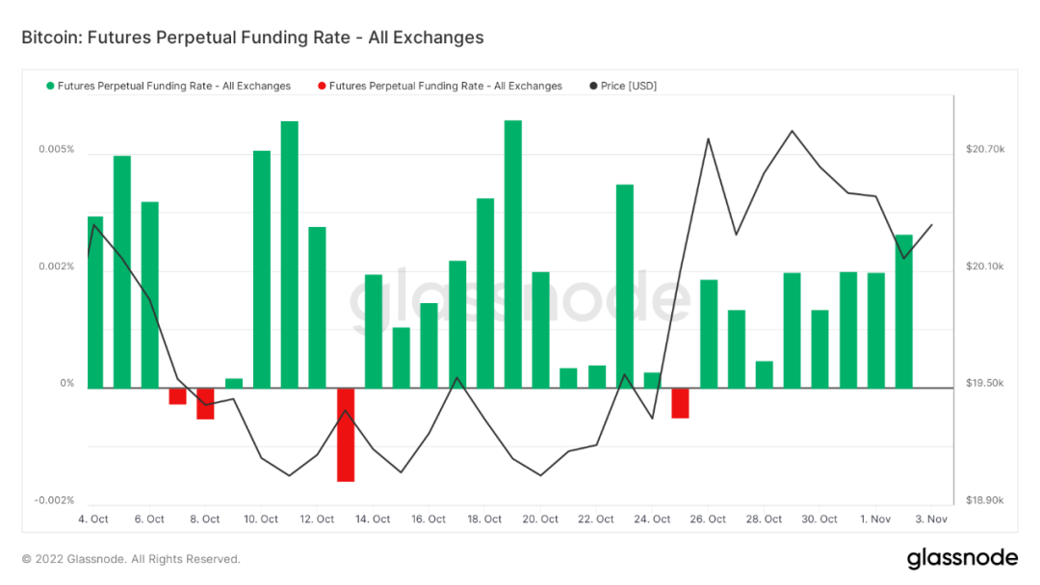
Task: Toggle the green Funding Rate series legend label
Action: pos(173,86)
